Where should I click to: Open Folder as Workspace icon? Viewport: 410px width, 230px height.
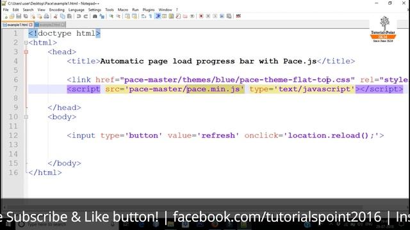pos(185,16)
